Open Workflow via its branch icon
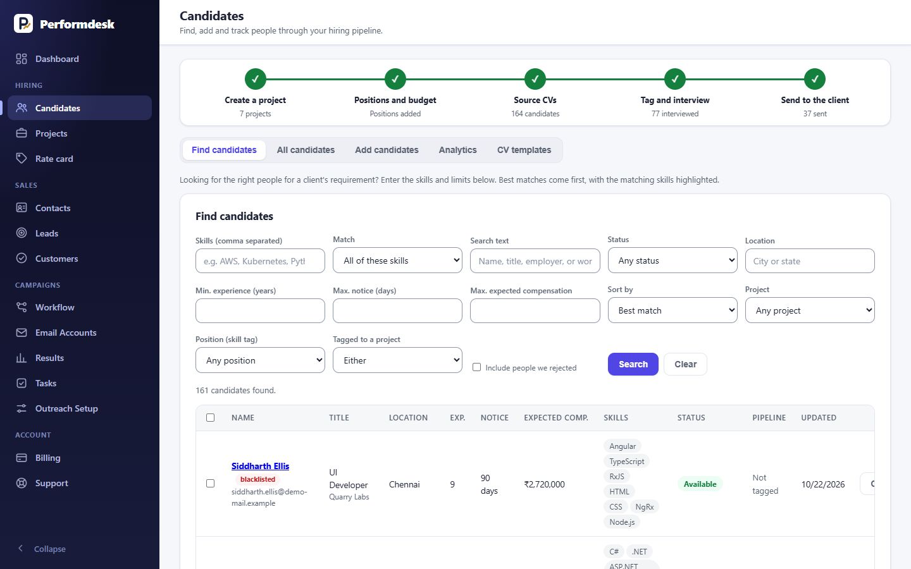 pos(22,307)
